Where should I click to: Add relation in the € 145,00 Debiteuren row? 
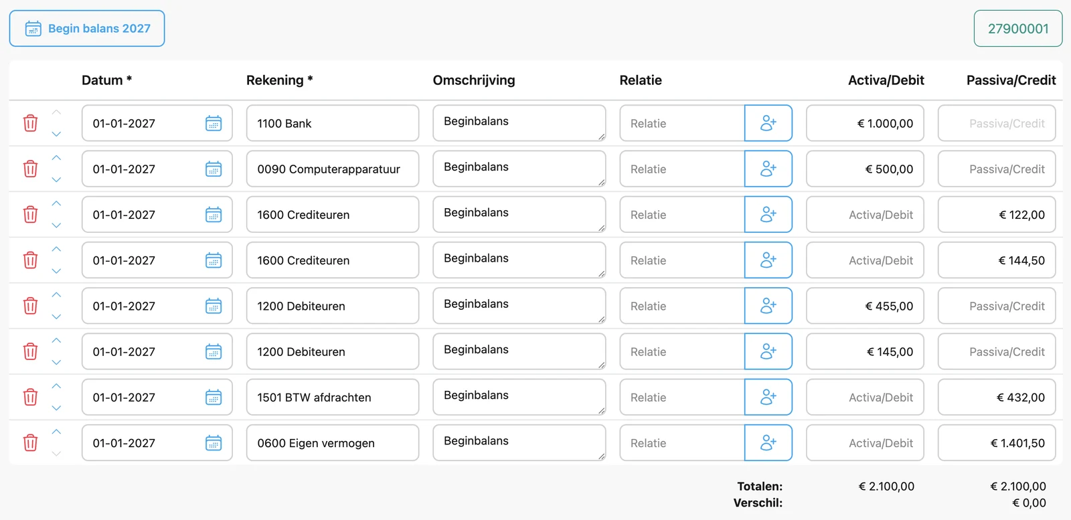[x=768, y=351]
